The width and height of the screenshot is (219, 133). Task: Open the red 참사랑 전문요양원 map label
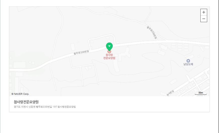coord(109,57)
